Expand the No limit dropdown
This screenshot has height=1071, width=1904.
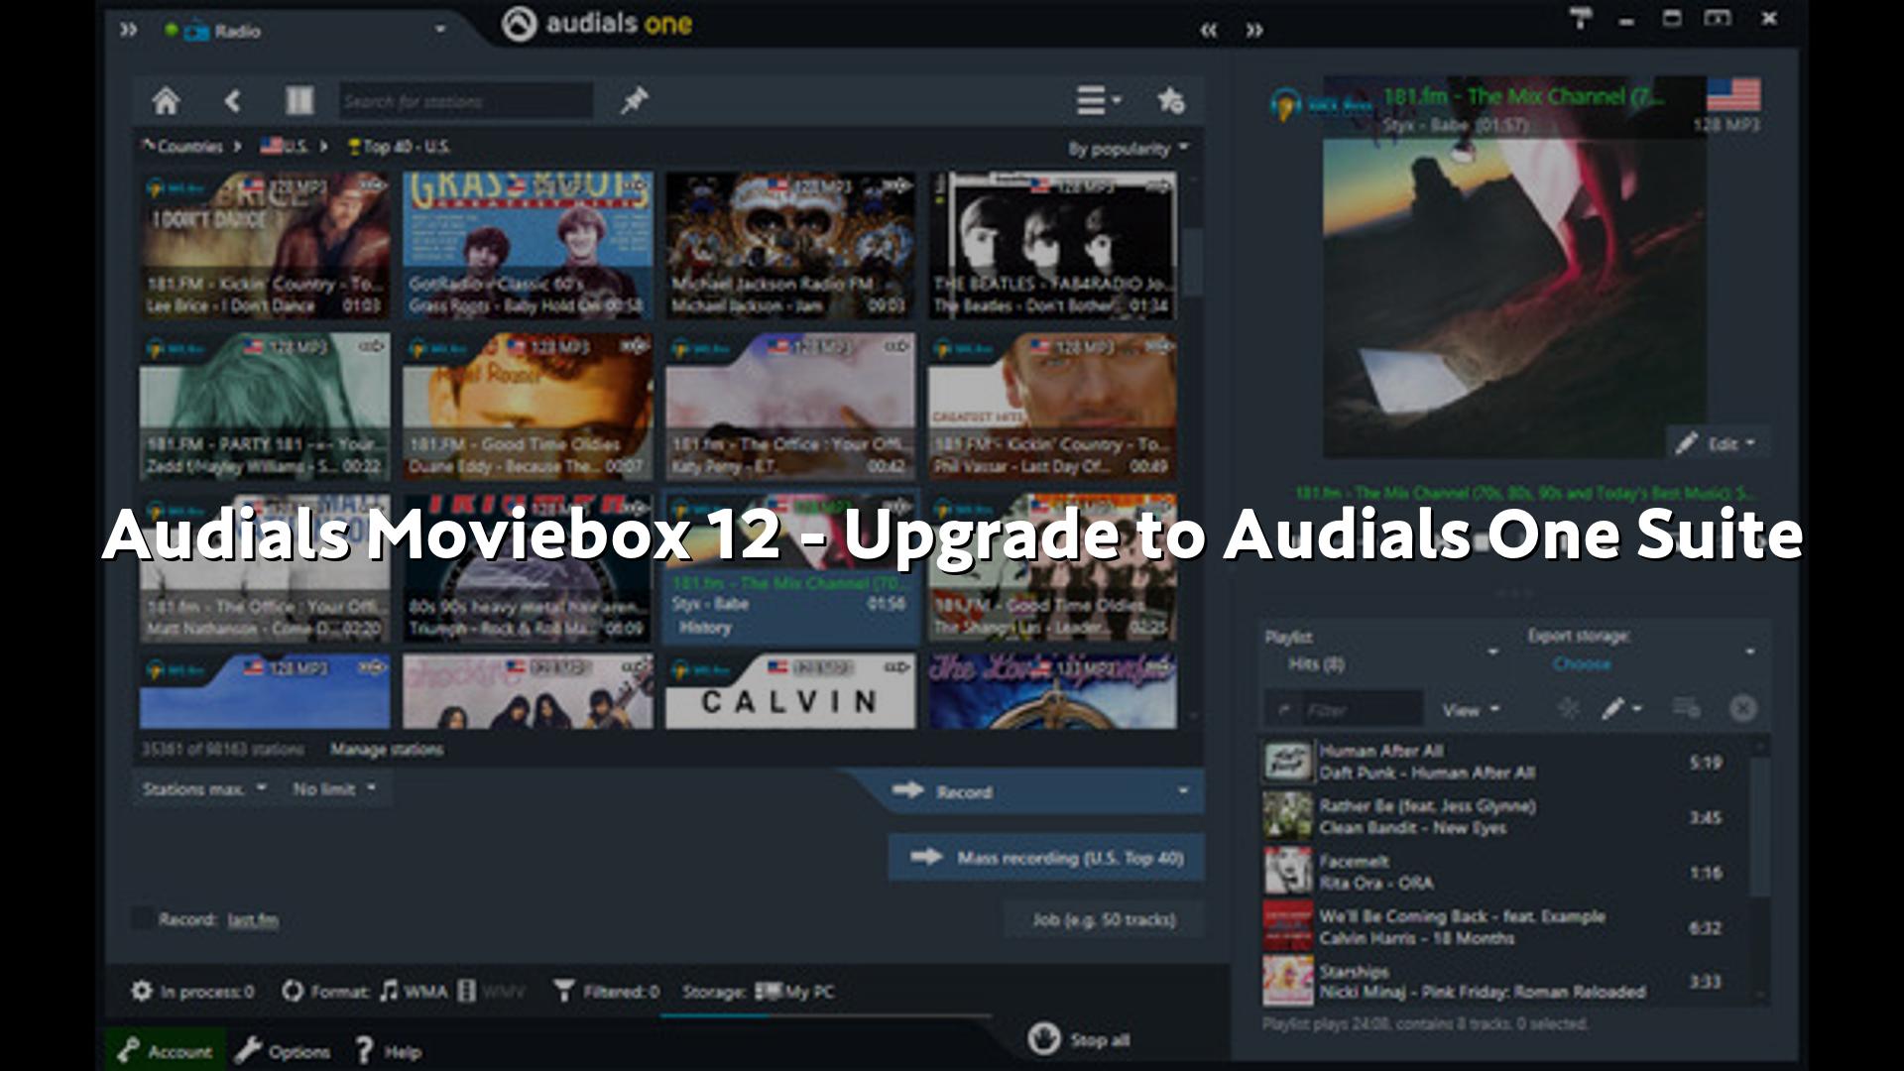pos(333,789)
